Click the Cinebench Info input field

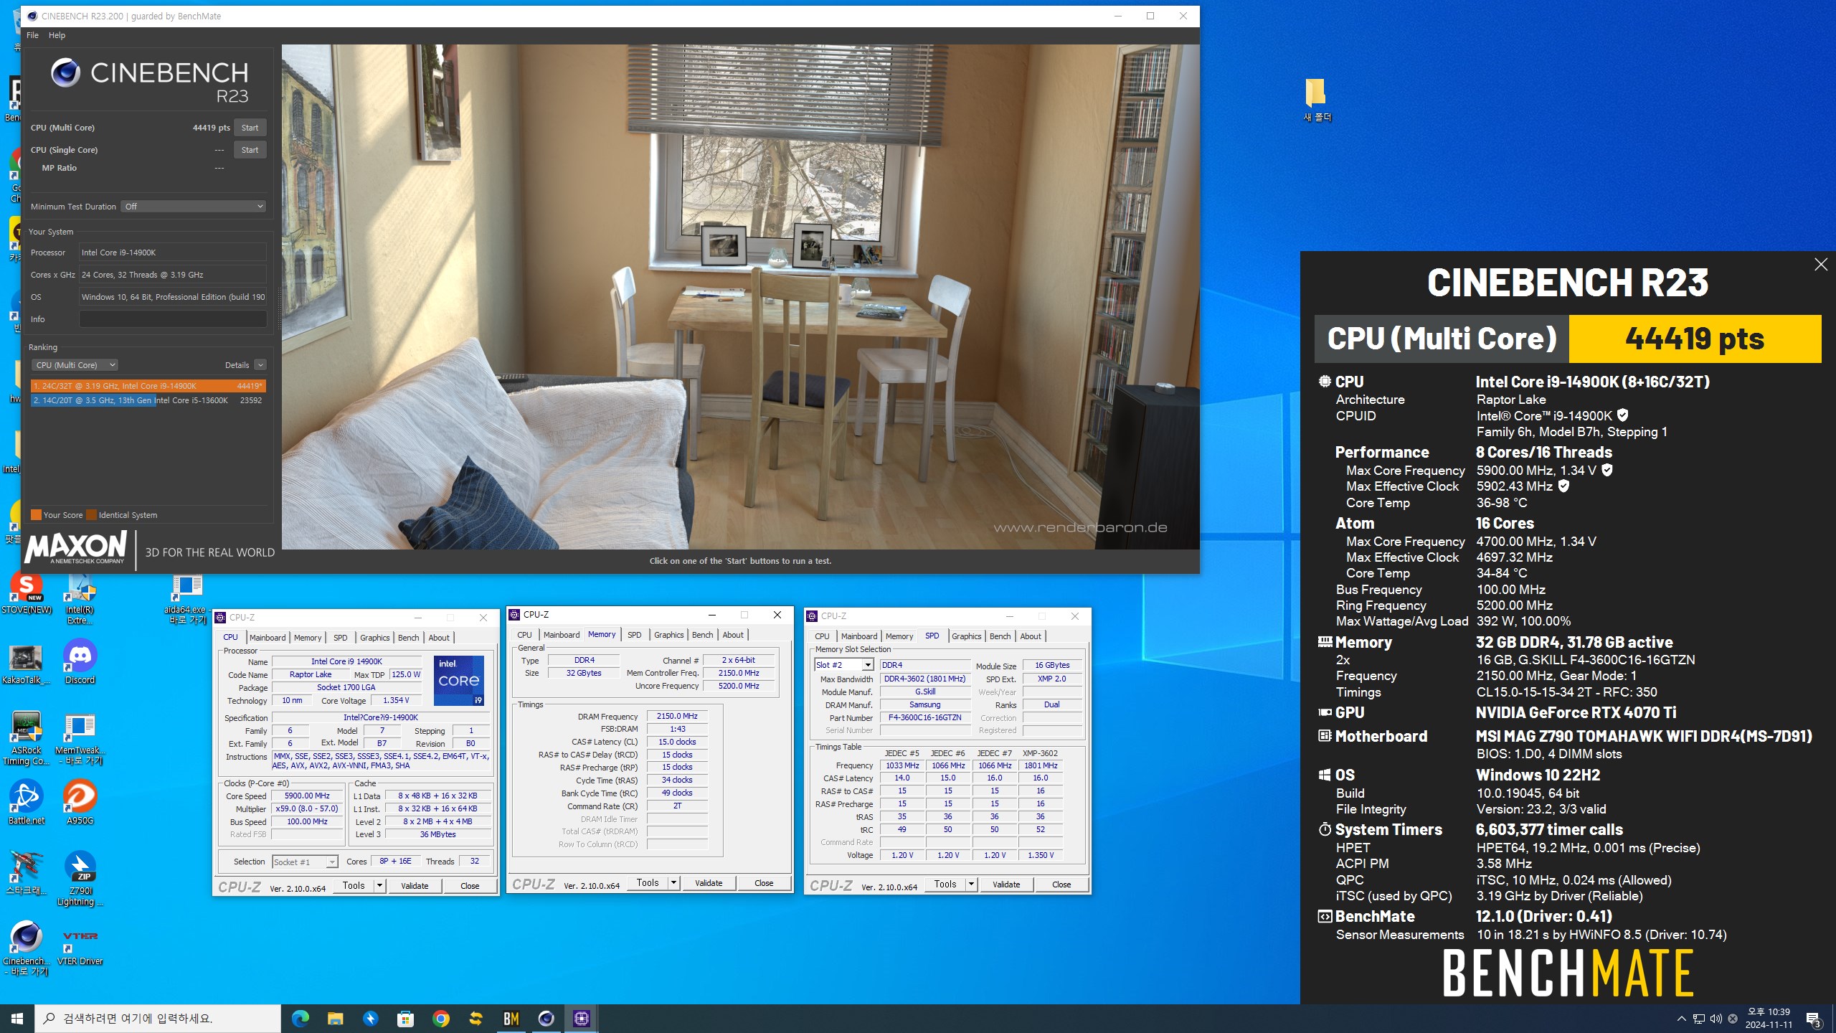[173, 319]
